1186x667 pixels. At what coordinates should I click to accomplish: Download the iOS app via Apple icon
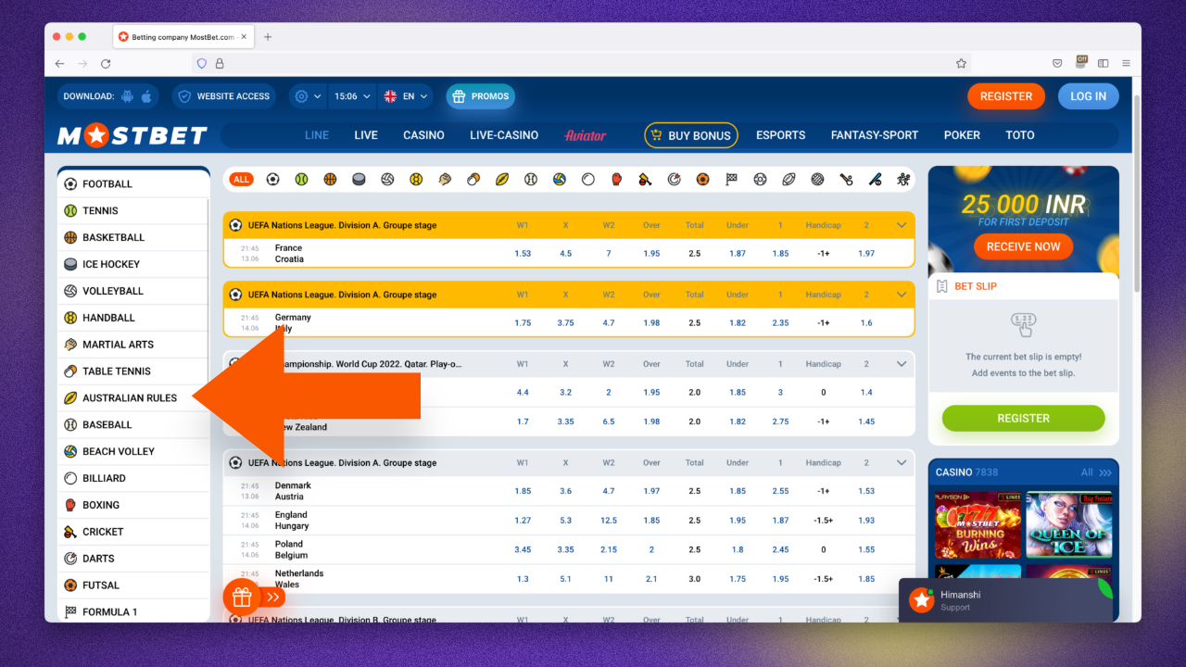coord(146,96)
